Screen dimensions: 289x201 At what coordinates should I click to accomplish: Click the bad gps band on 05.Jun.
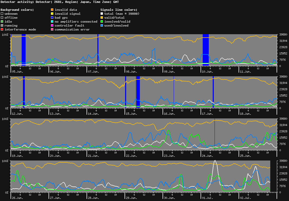[23, 50]
